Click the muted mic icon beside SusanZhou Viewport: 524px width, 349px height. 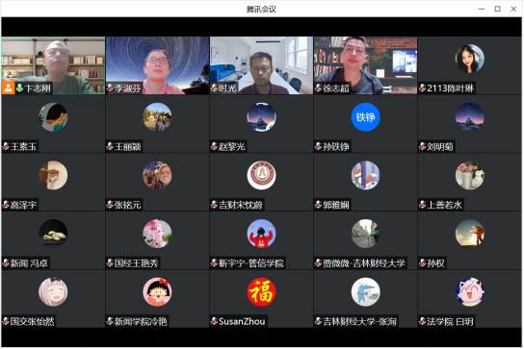(214, 321)
